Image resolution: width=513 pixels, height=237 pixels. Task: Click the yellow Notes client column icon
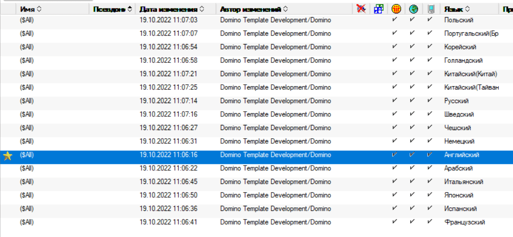[396, 9]
